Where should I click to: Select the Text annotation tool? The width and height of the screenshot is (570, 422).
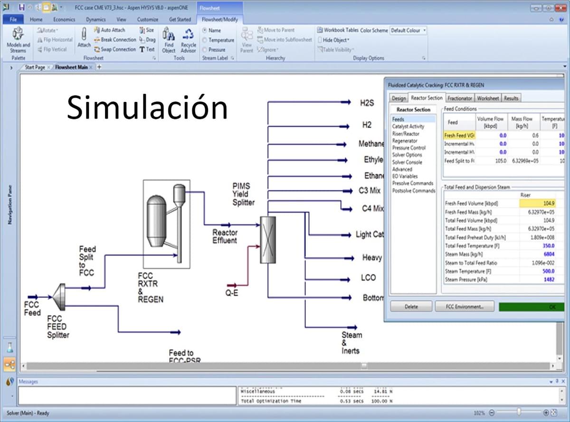[x=147, y=49]
